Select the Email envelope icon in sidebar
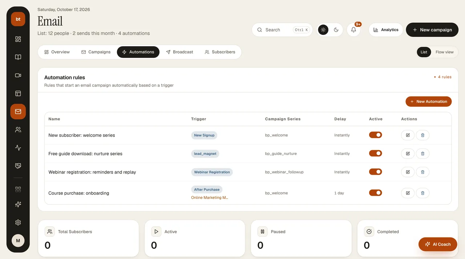 pyautogui.click(x=18, y=112)
